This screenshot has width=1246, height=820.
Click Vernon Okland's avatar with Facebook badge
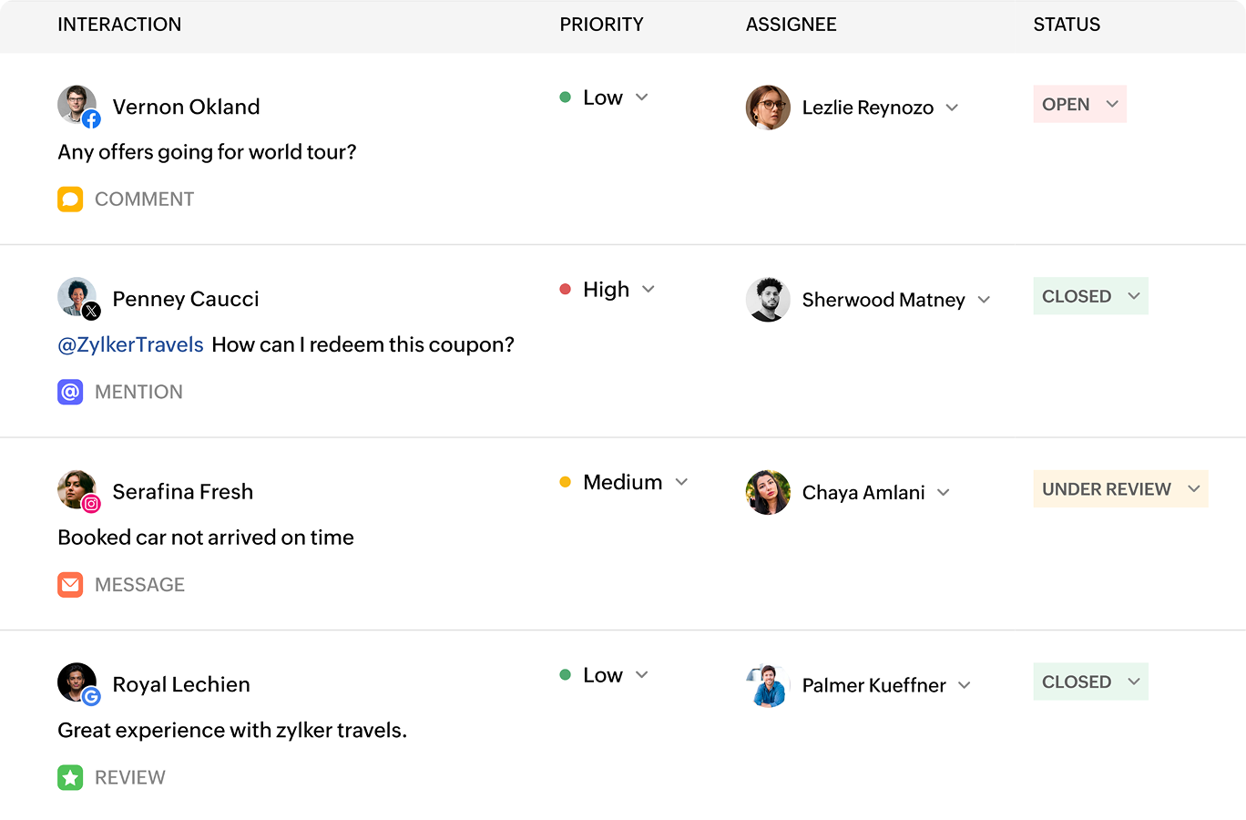pos(77,106)
